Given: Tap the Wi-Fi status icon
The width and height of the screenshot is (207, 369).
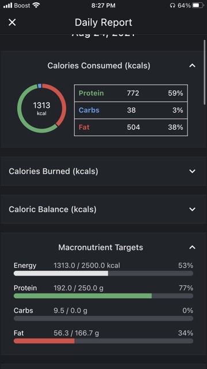Looking at the screenshot, I should coord(36,5).
